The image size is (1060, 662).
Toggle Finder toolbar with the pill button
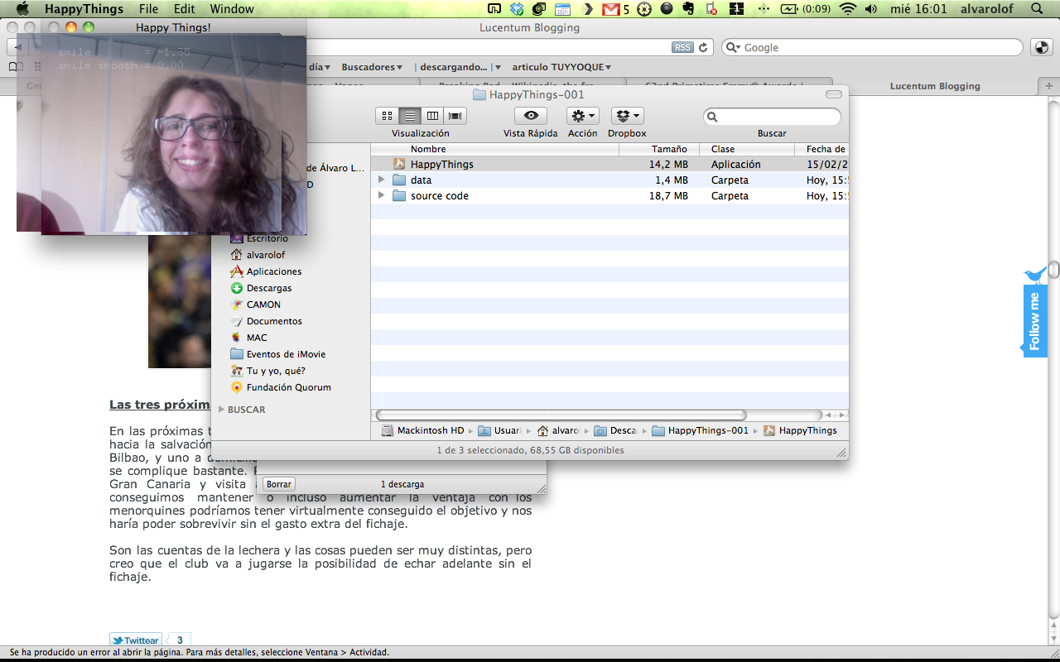[833, 94]
